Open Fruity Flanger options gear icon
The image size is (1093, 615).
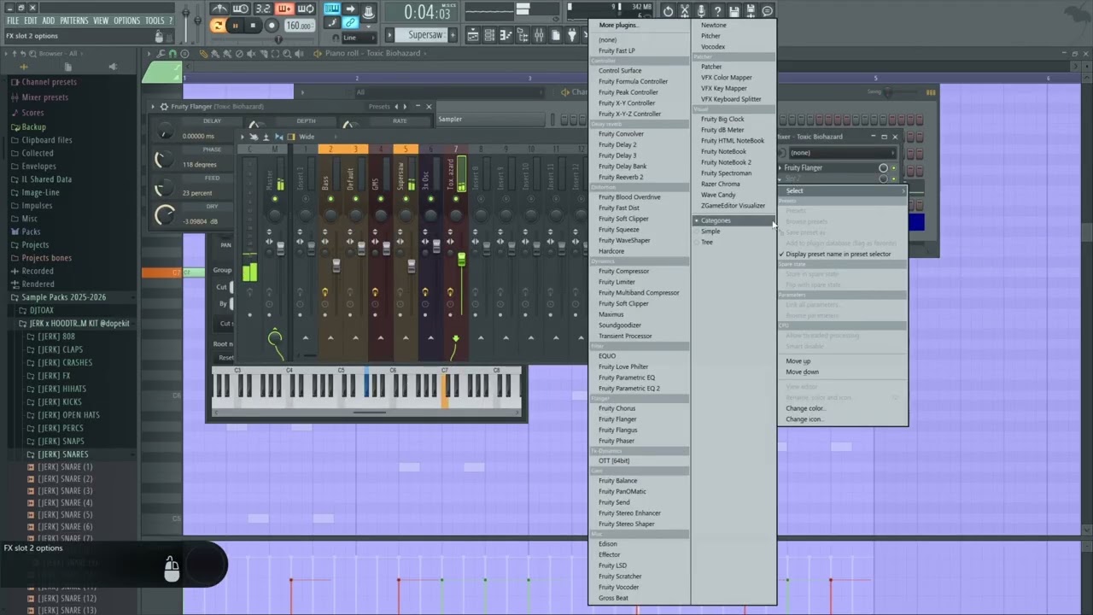point(164,107)
